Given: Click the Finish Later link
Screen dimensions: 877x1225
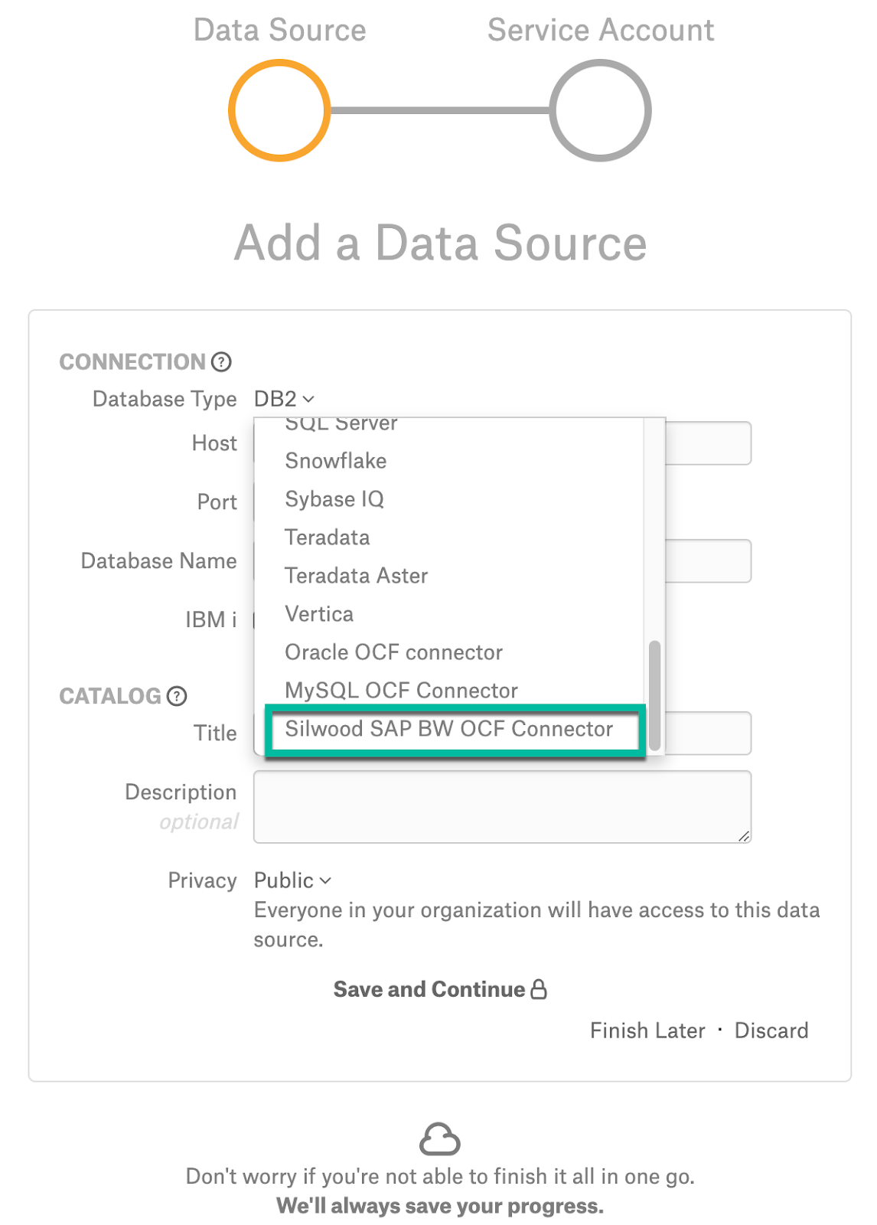Looking at the screenshot, I should pos(647,1031).
